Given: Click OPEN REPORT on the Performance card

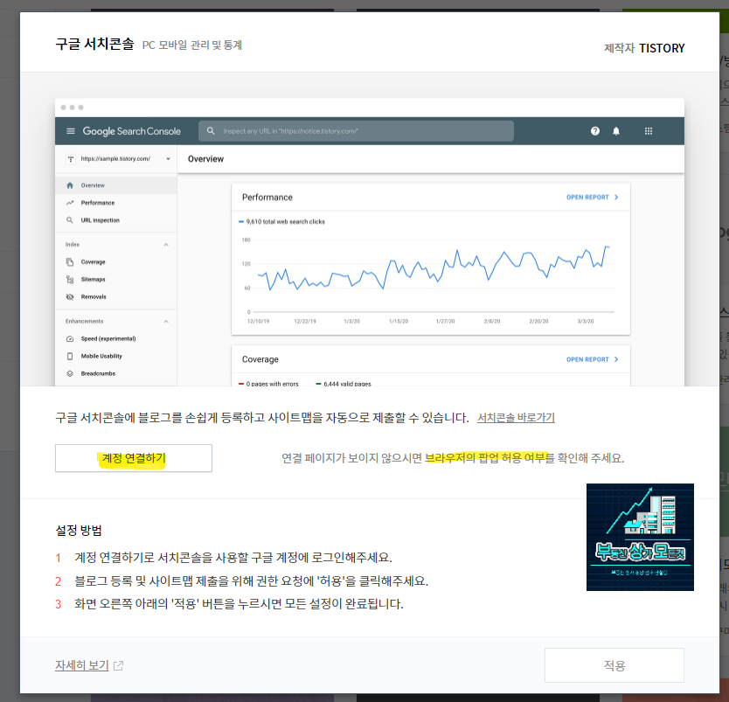Looking at the screenshot, I should coord(587,197).
